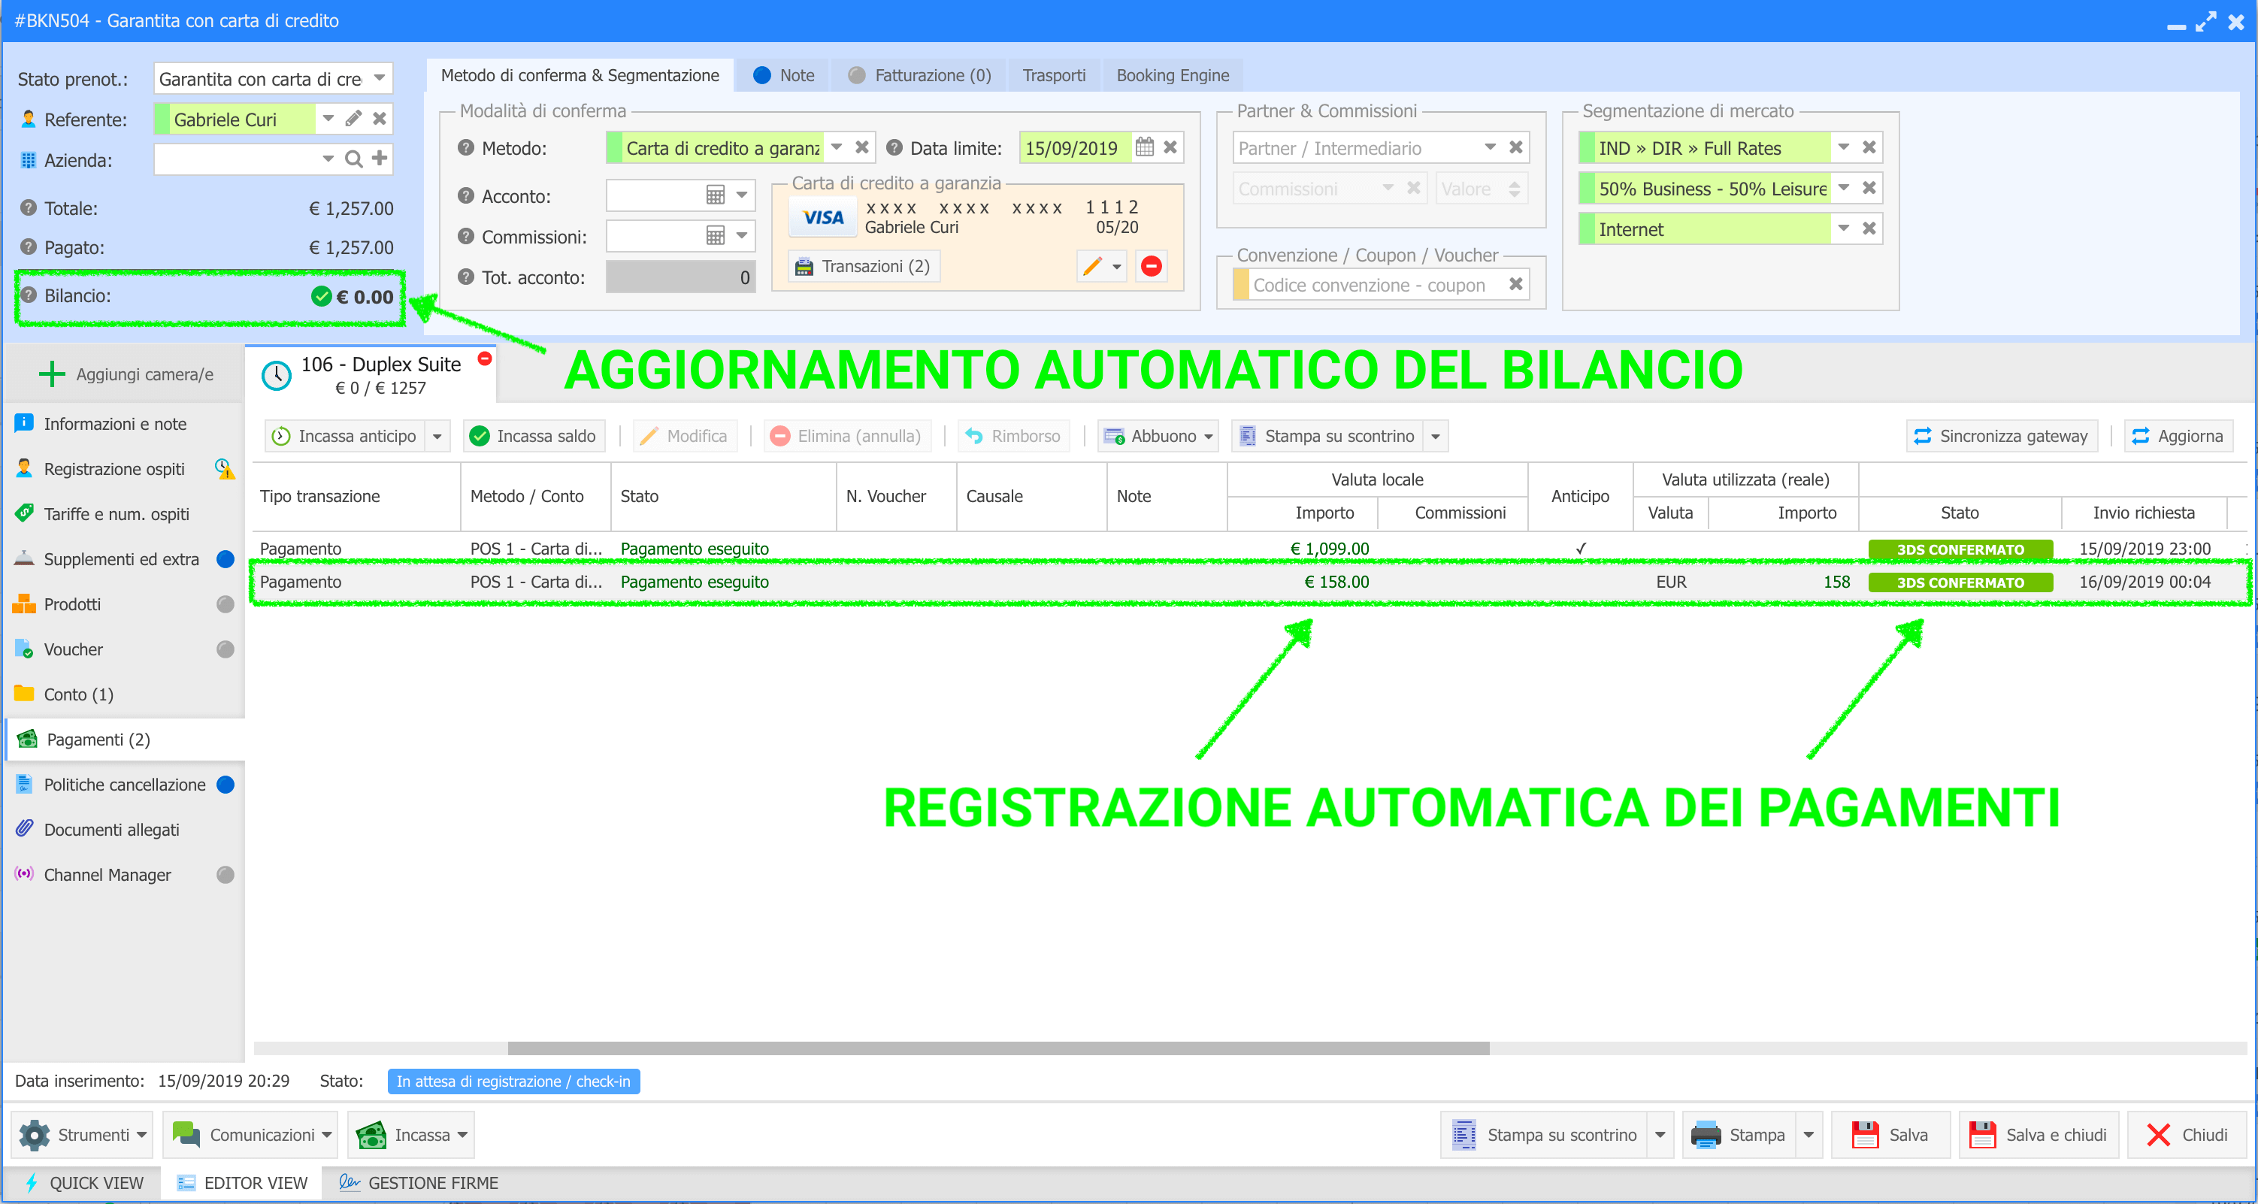Click the Sincronizza gateway button
Image resolution: width=2258 pixels, height=1204 pixels.
point(2002,435)
